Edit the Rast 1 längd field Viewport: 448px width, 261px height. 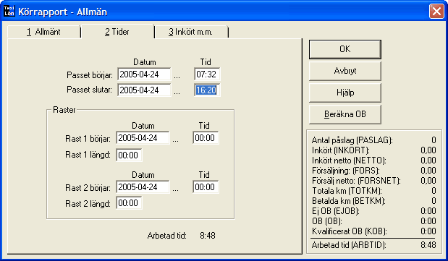[129, 155]
